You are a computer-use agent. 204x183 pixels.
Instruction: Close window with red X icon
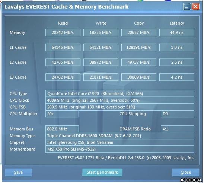point(195,6)
